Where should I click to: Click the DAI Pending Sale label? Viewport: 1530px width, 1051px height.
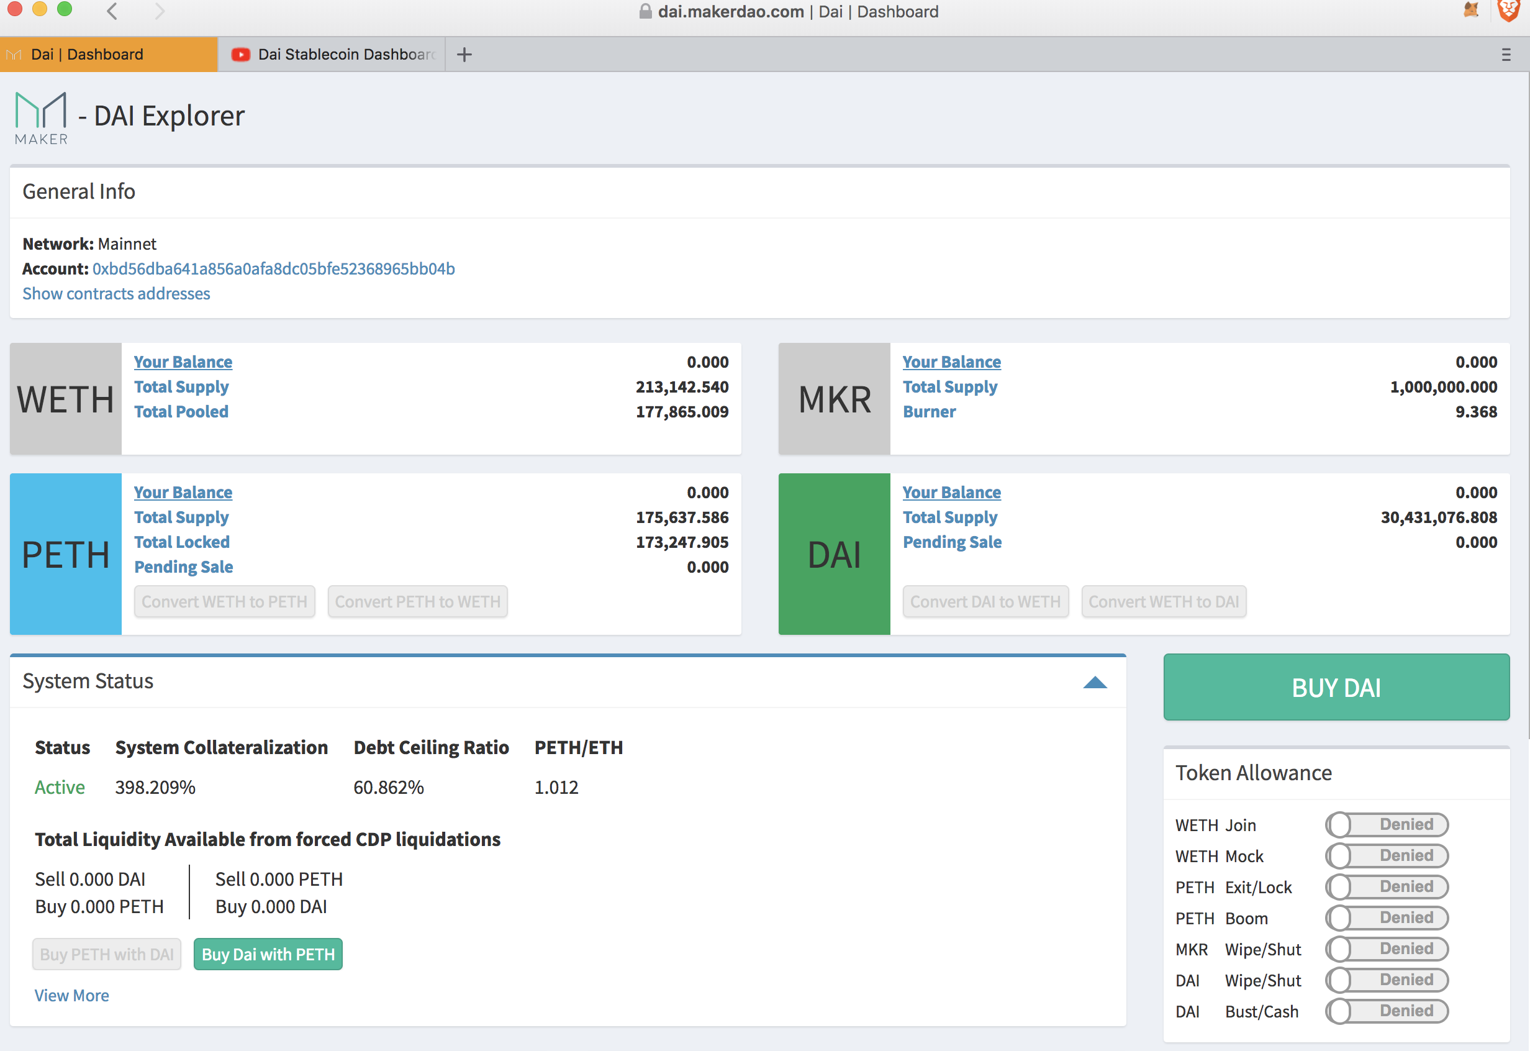952,542
